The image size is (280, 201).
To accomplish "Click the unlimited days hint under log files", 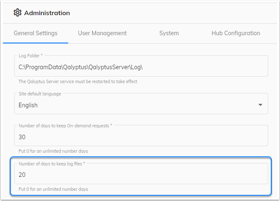I will click(x=53, y=189).
